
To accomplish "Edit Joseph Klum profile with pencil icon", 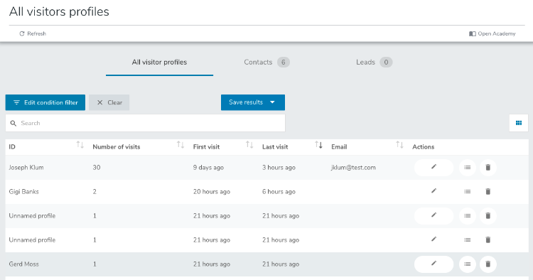I will point(434,167).
